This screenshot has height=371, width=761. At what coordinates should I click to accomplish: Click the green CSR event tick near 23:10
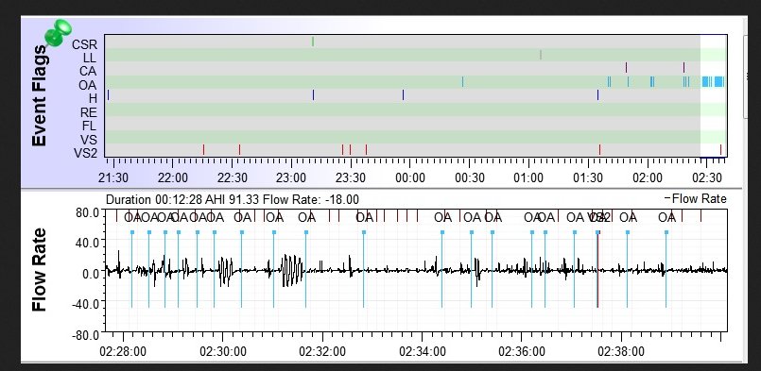(x=313, y=42)
